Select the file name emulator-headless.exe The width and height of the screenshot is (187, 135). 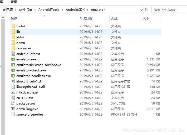tap(33, 76)
